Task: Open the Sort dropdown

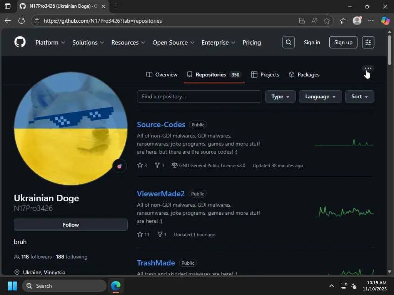Action: (360, 96)
